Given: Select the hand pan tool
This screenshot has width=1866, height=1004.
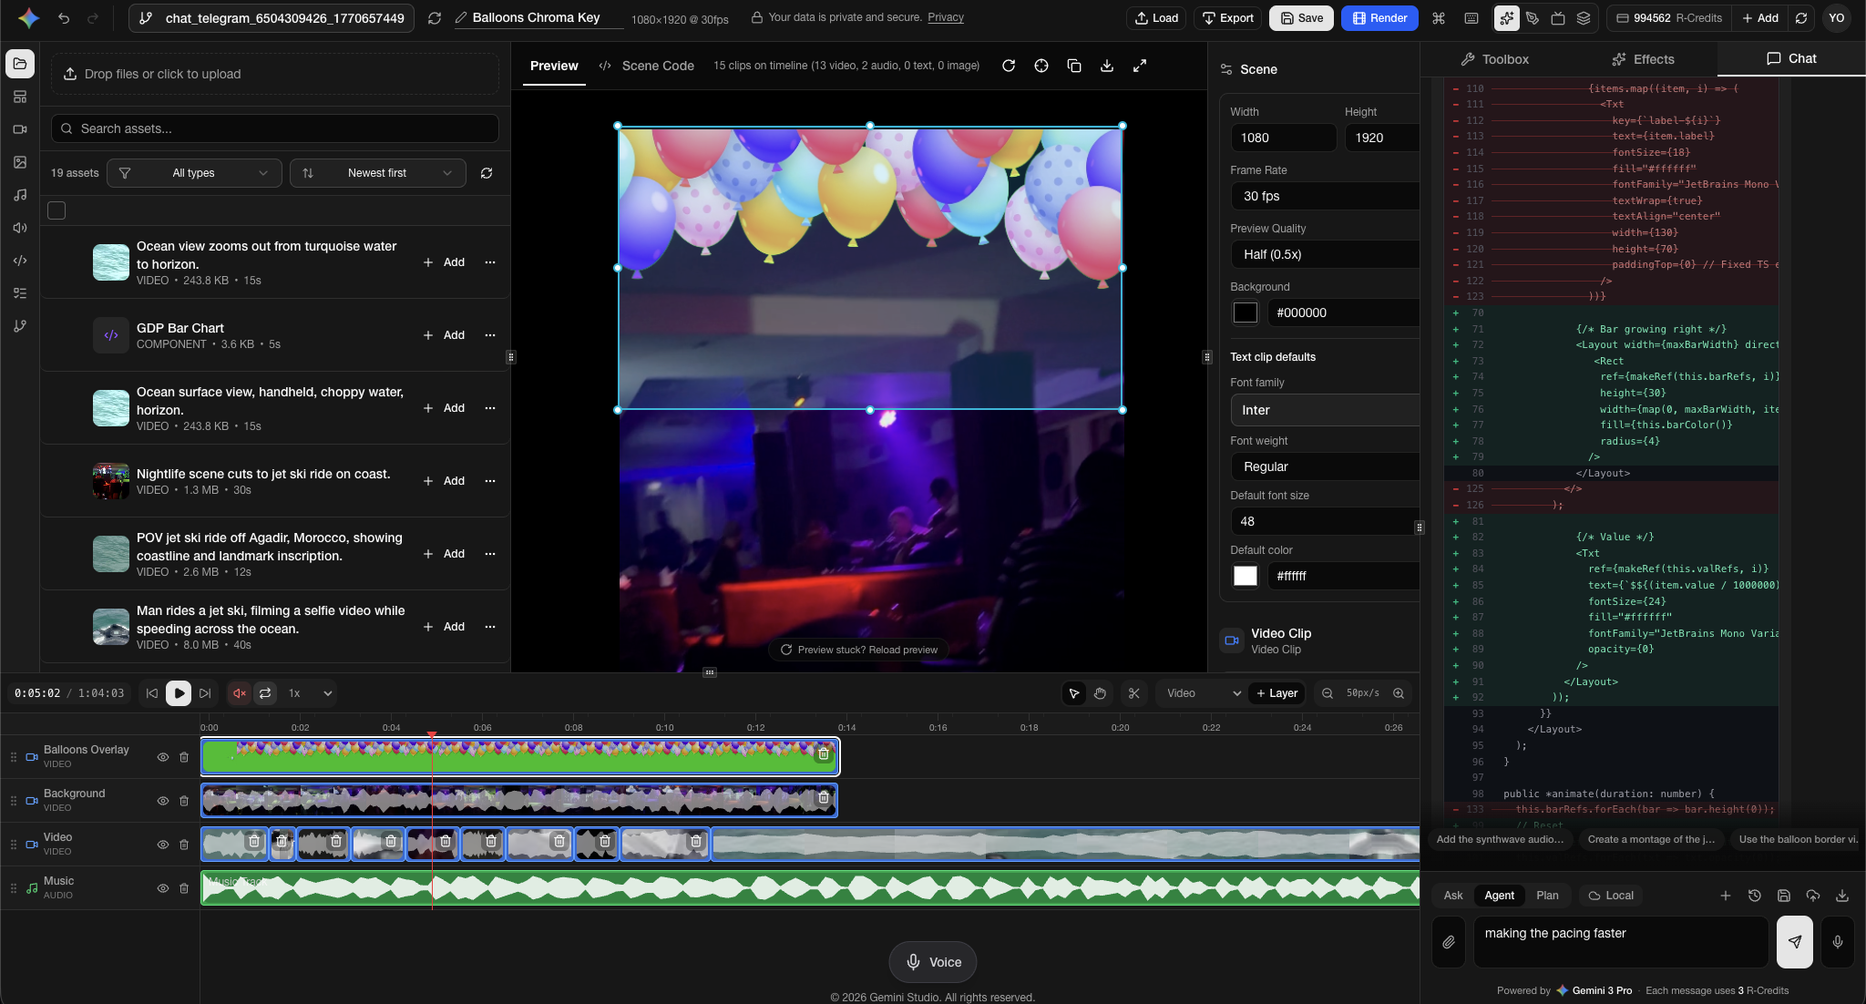Looking at the screenshot, I should [1100, 693].
